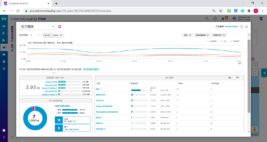Screen dimensions: 267x142
Task: Remove the AMAZON filter tag
Action: pos(208,35)
